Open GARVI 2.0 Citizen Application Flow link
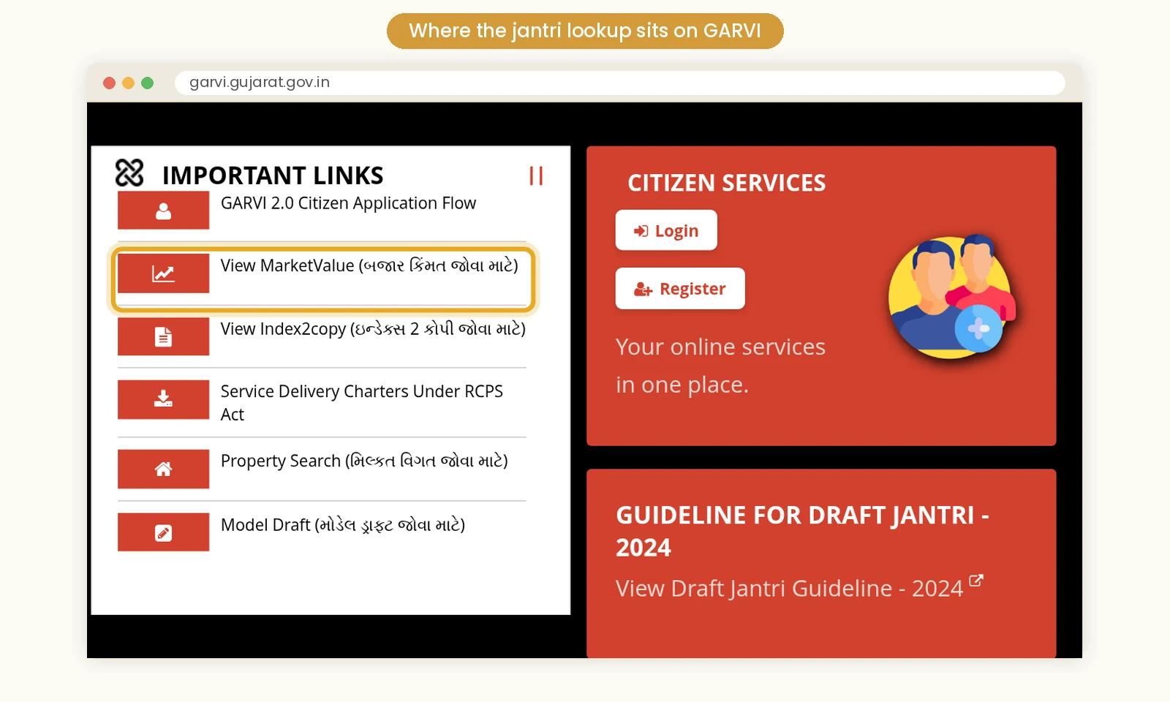The height and width of the screenshot is (702, 1170). click(348, 203)
